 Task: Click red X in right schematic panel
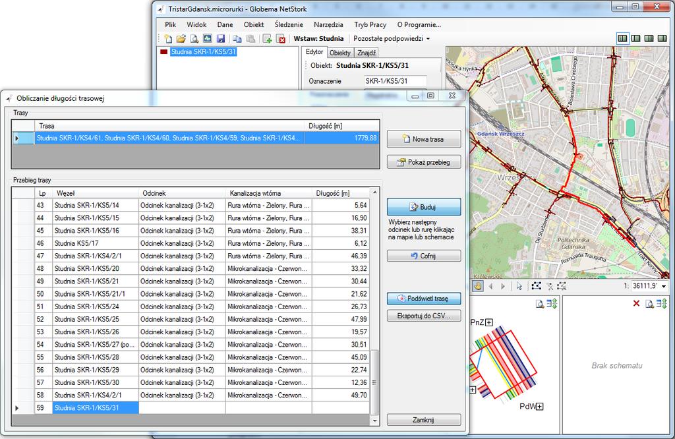[636, 303]
